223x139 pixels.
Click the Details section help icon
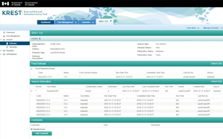pos(40,39)
